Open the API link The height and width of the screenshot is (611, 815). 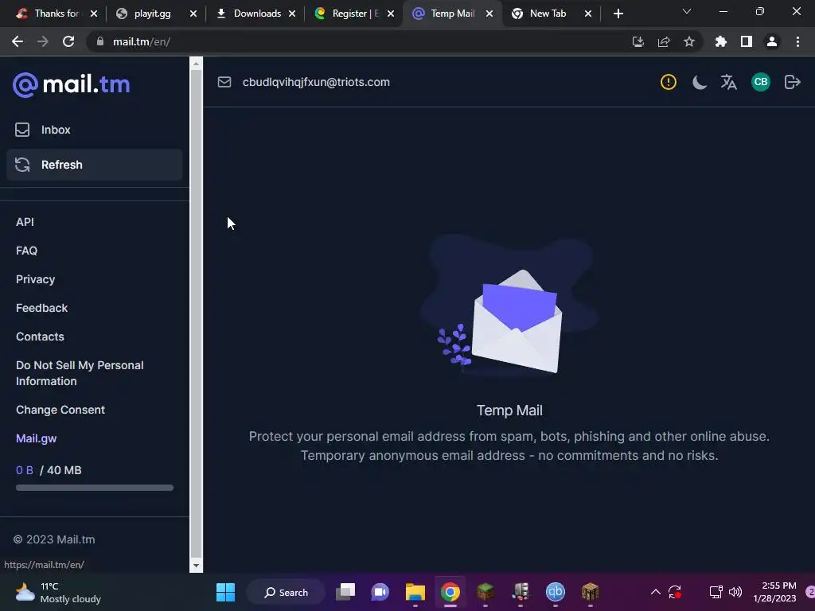coord(25,222)
